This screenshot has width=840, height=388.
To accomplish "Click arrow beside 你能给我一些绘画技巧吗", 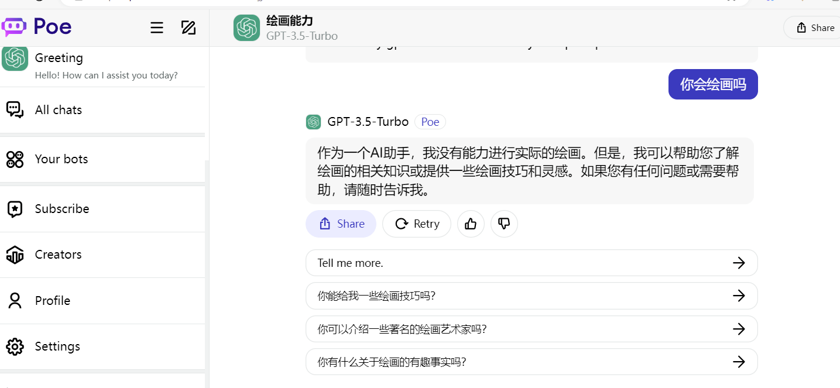I will click(739, 296).
